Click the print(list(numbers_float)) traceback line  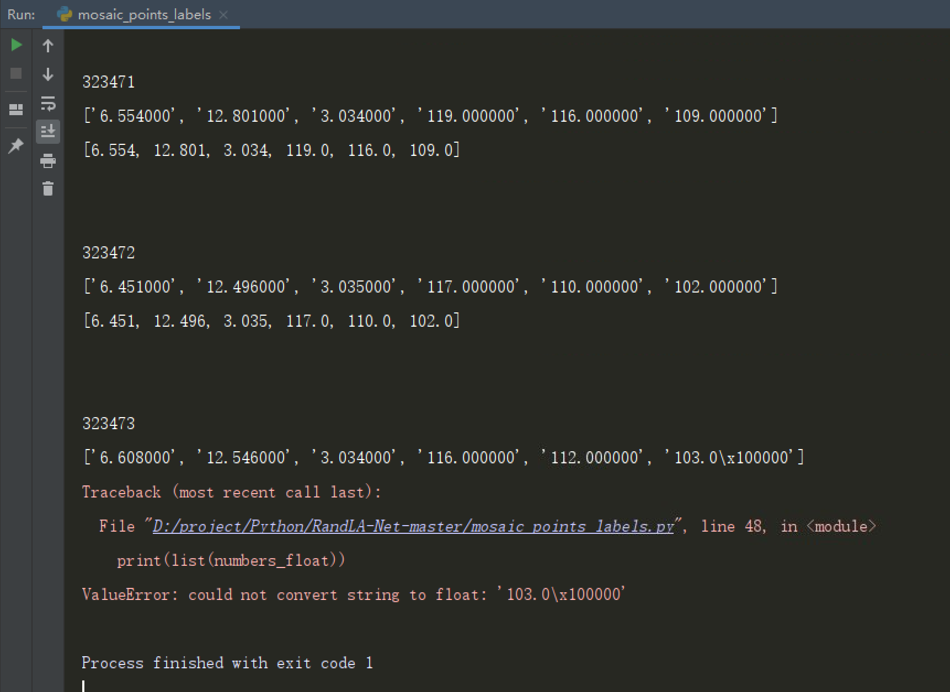[232, 560]
